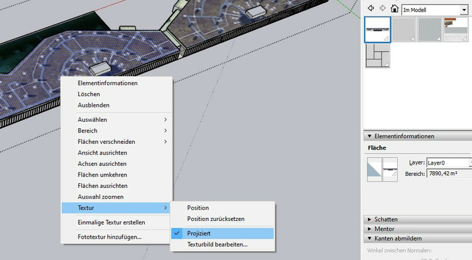
Task: Click the front face material swatch
Action: tap(374, 171)
